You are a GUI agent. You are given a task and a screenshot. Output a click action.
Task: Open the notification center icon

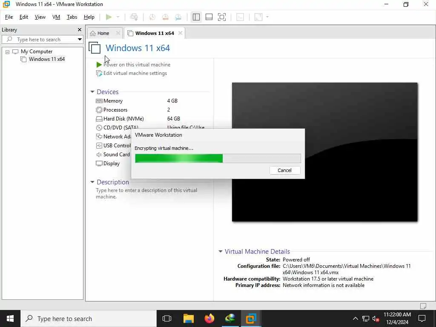[422, 318]
